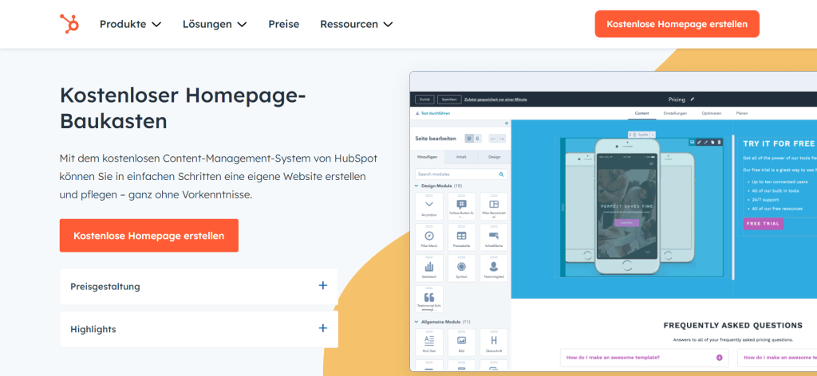This screenshot has width=817, height=376.
Task: Click the drag handle on left module edge
Action: pos(562,207)
